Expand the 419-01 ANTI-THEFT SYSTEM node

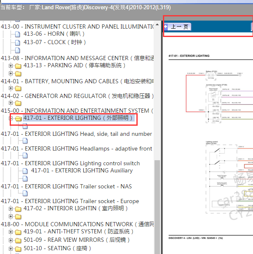coord(11,232)
